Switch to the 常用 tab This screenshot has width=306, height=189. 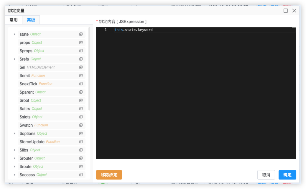point(14,20)
